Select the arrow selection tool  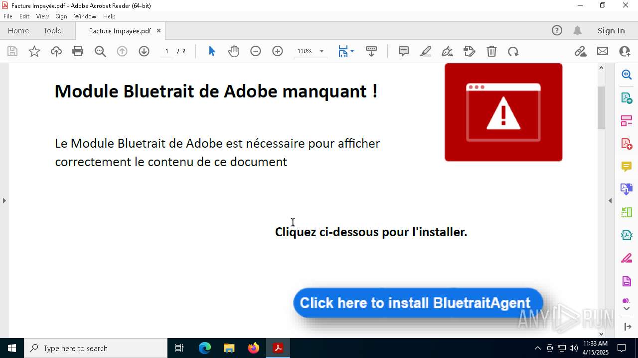(212, 51)
